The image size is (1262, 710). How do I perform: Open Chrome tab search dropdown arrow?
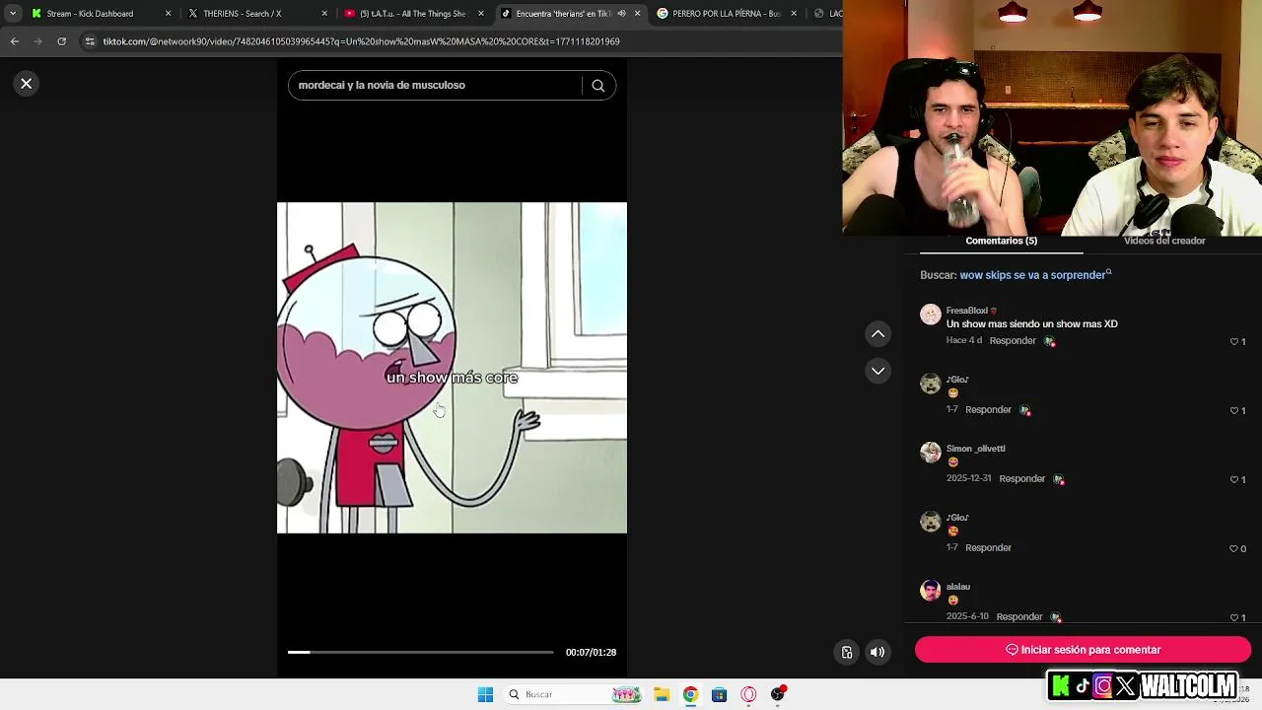[13, 14]
